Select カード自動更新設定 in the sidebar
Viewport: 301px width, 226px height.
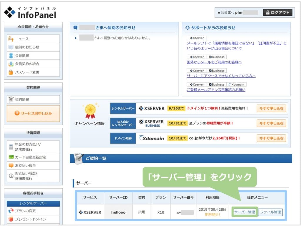(33, 157)
